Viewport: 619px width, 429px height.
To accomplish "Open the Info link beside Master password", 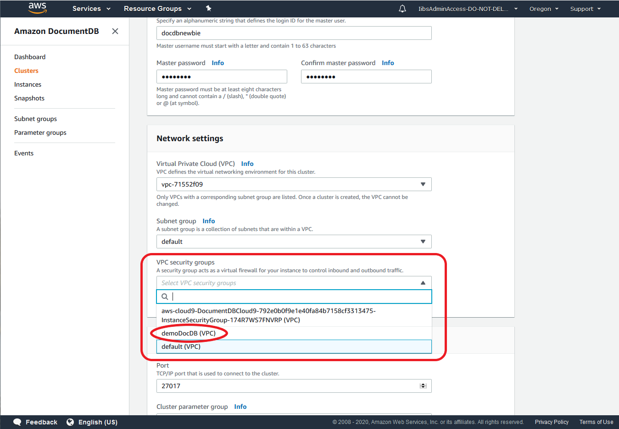I will [217, 63].
